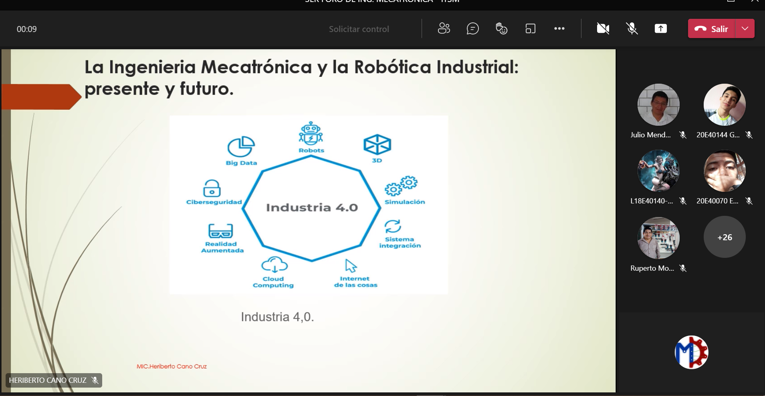Viewport: 765px width, 396px height.
Task: Select 20E40144 G... participant avatar
Action: pyautogui.click(x=725, y=105)
